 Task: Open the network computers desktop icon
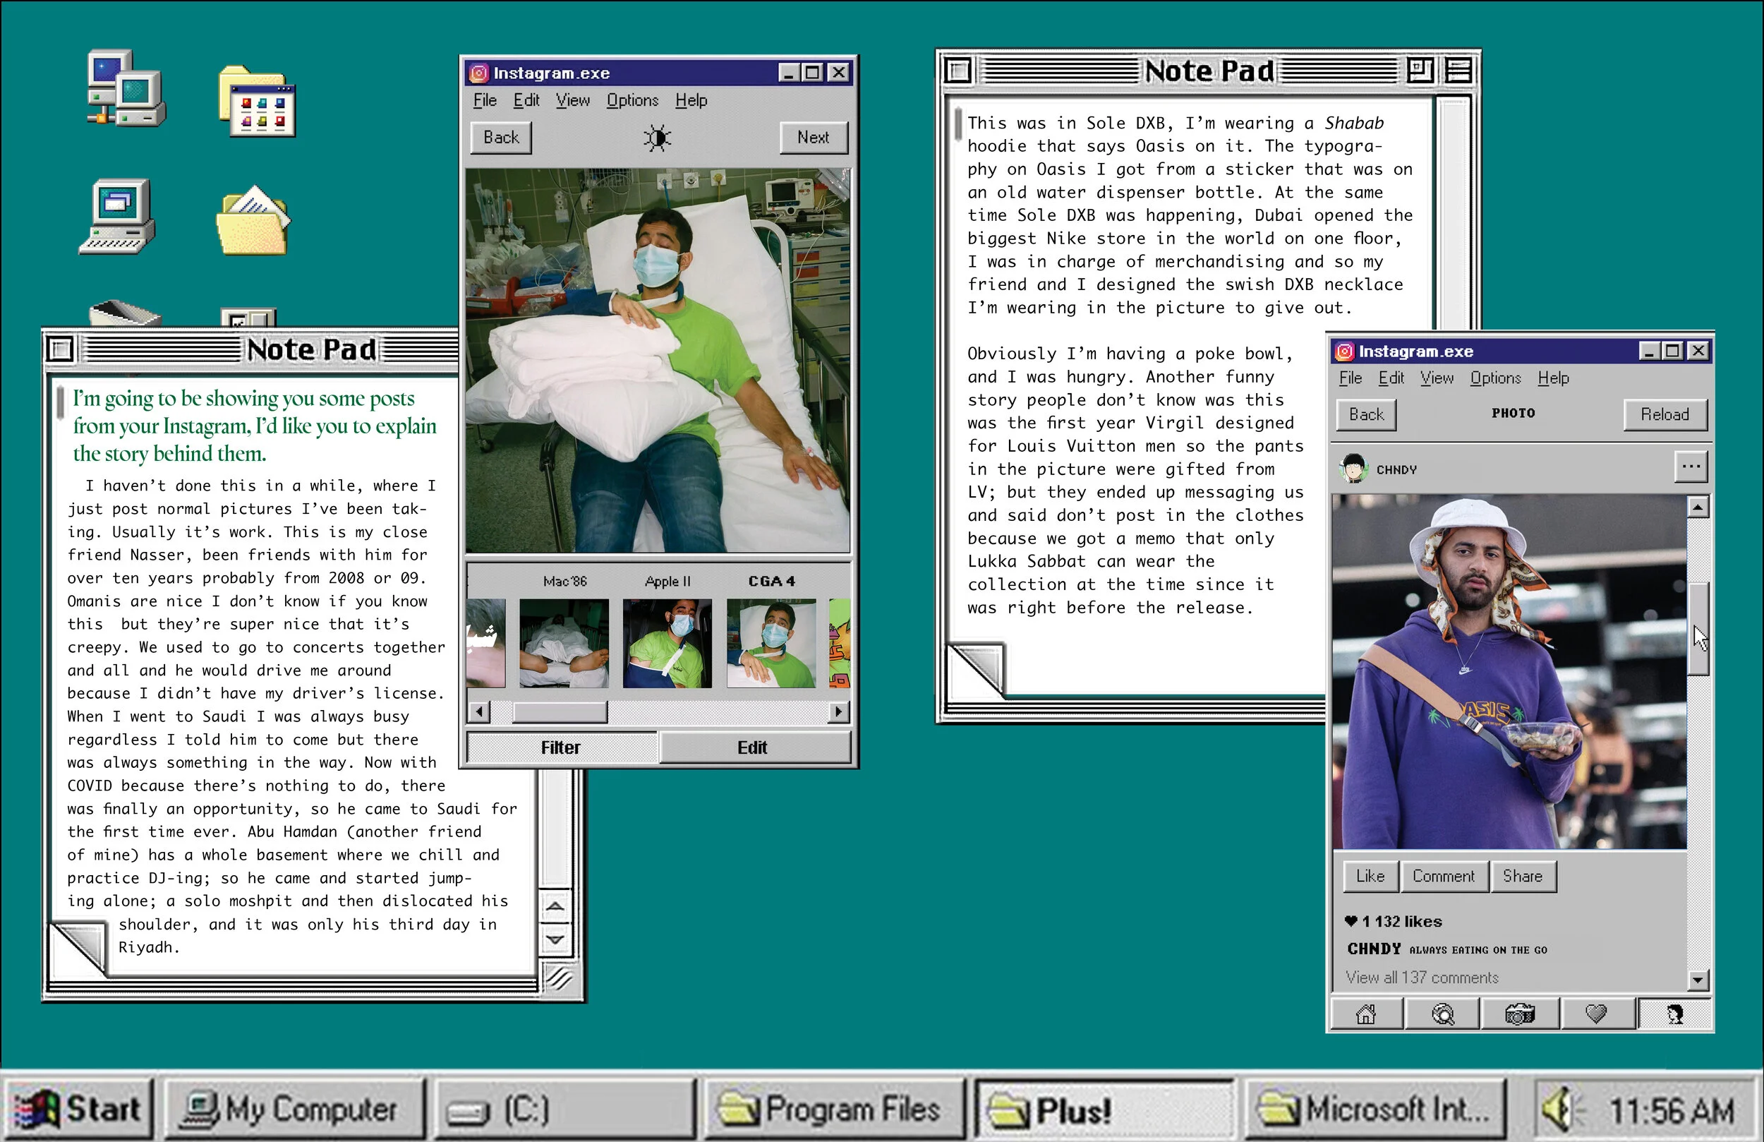coord(126,89)
